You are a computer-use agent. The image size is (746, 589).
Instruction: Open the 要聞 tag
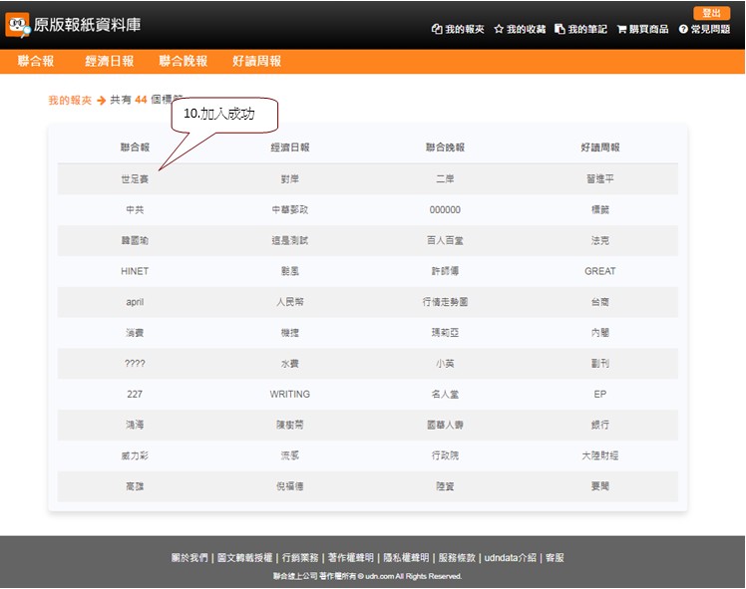click(x=600, y=486)
